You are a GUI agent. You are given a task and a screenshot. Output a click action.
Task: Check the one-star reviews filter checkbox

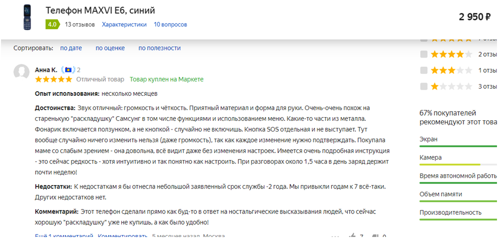pos(424,86)
